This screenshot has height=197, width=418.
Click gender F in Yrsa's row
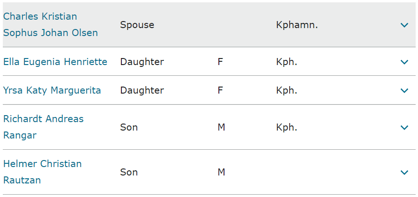coord(220,90)
